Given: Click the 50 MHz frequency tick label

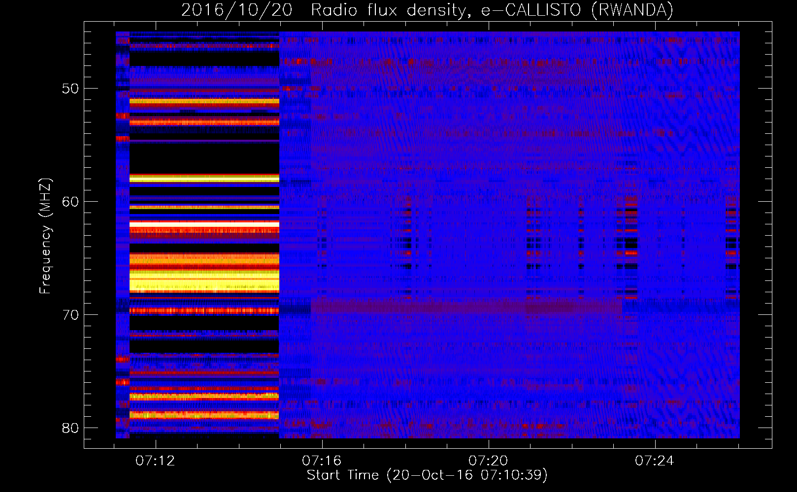Looking at the screenshot, I should pyautogui.click(x=70, y=89).
